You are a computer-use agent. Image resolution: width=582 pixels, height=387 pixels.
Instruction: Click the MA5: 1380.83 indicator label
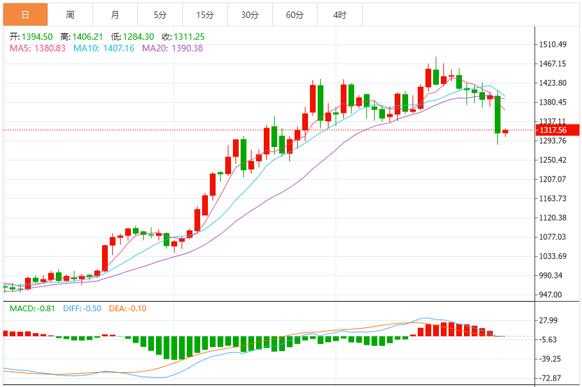click(37, 48)
